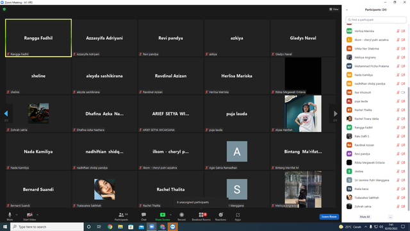This screenshot has width=410, height=231.
Task: Select Alyaa Hanifah's video tile
Action: tap(303, 114)
